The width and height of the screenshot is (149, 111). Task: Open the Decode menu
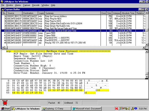[x=36, y=5]
